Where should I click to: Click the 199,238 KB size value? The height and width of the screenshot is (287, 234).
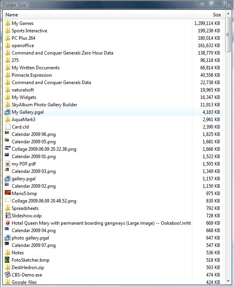209,30
